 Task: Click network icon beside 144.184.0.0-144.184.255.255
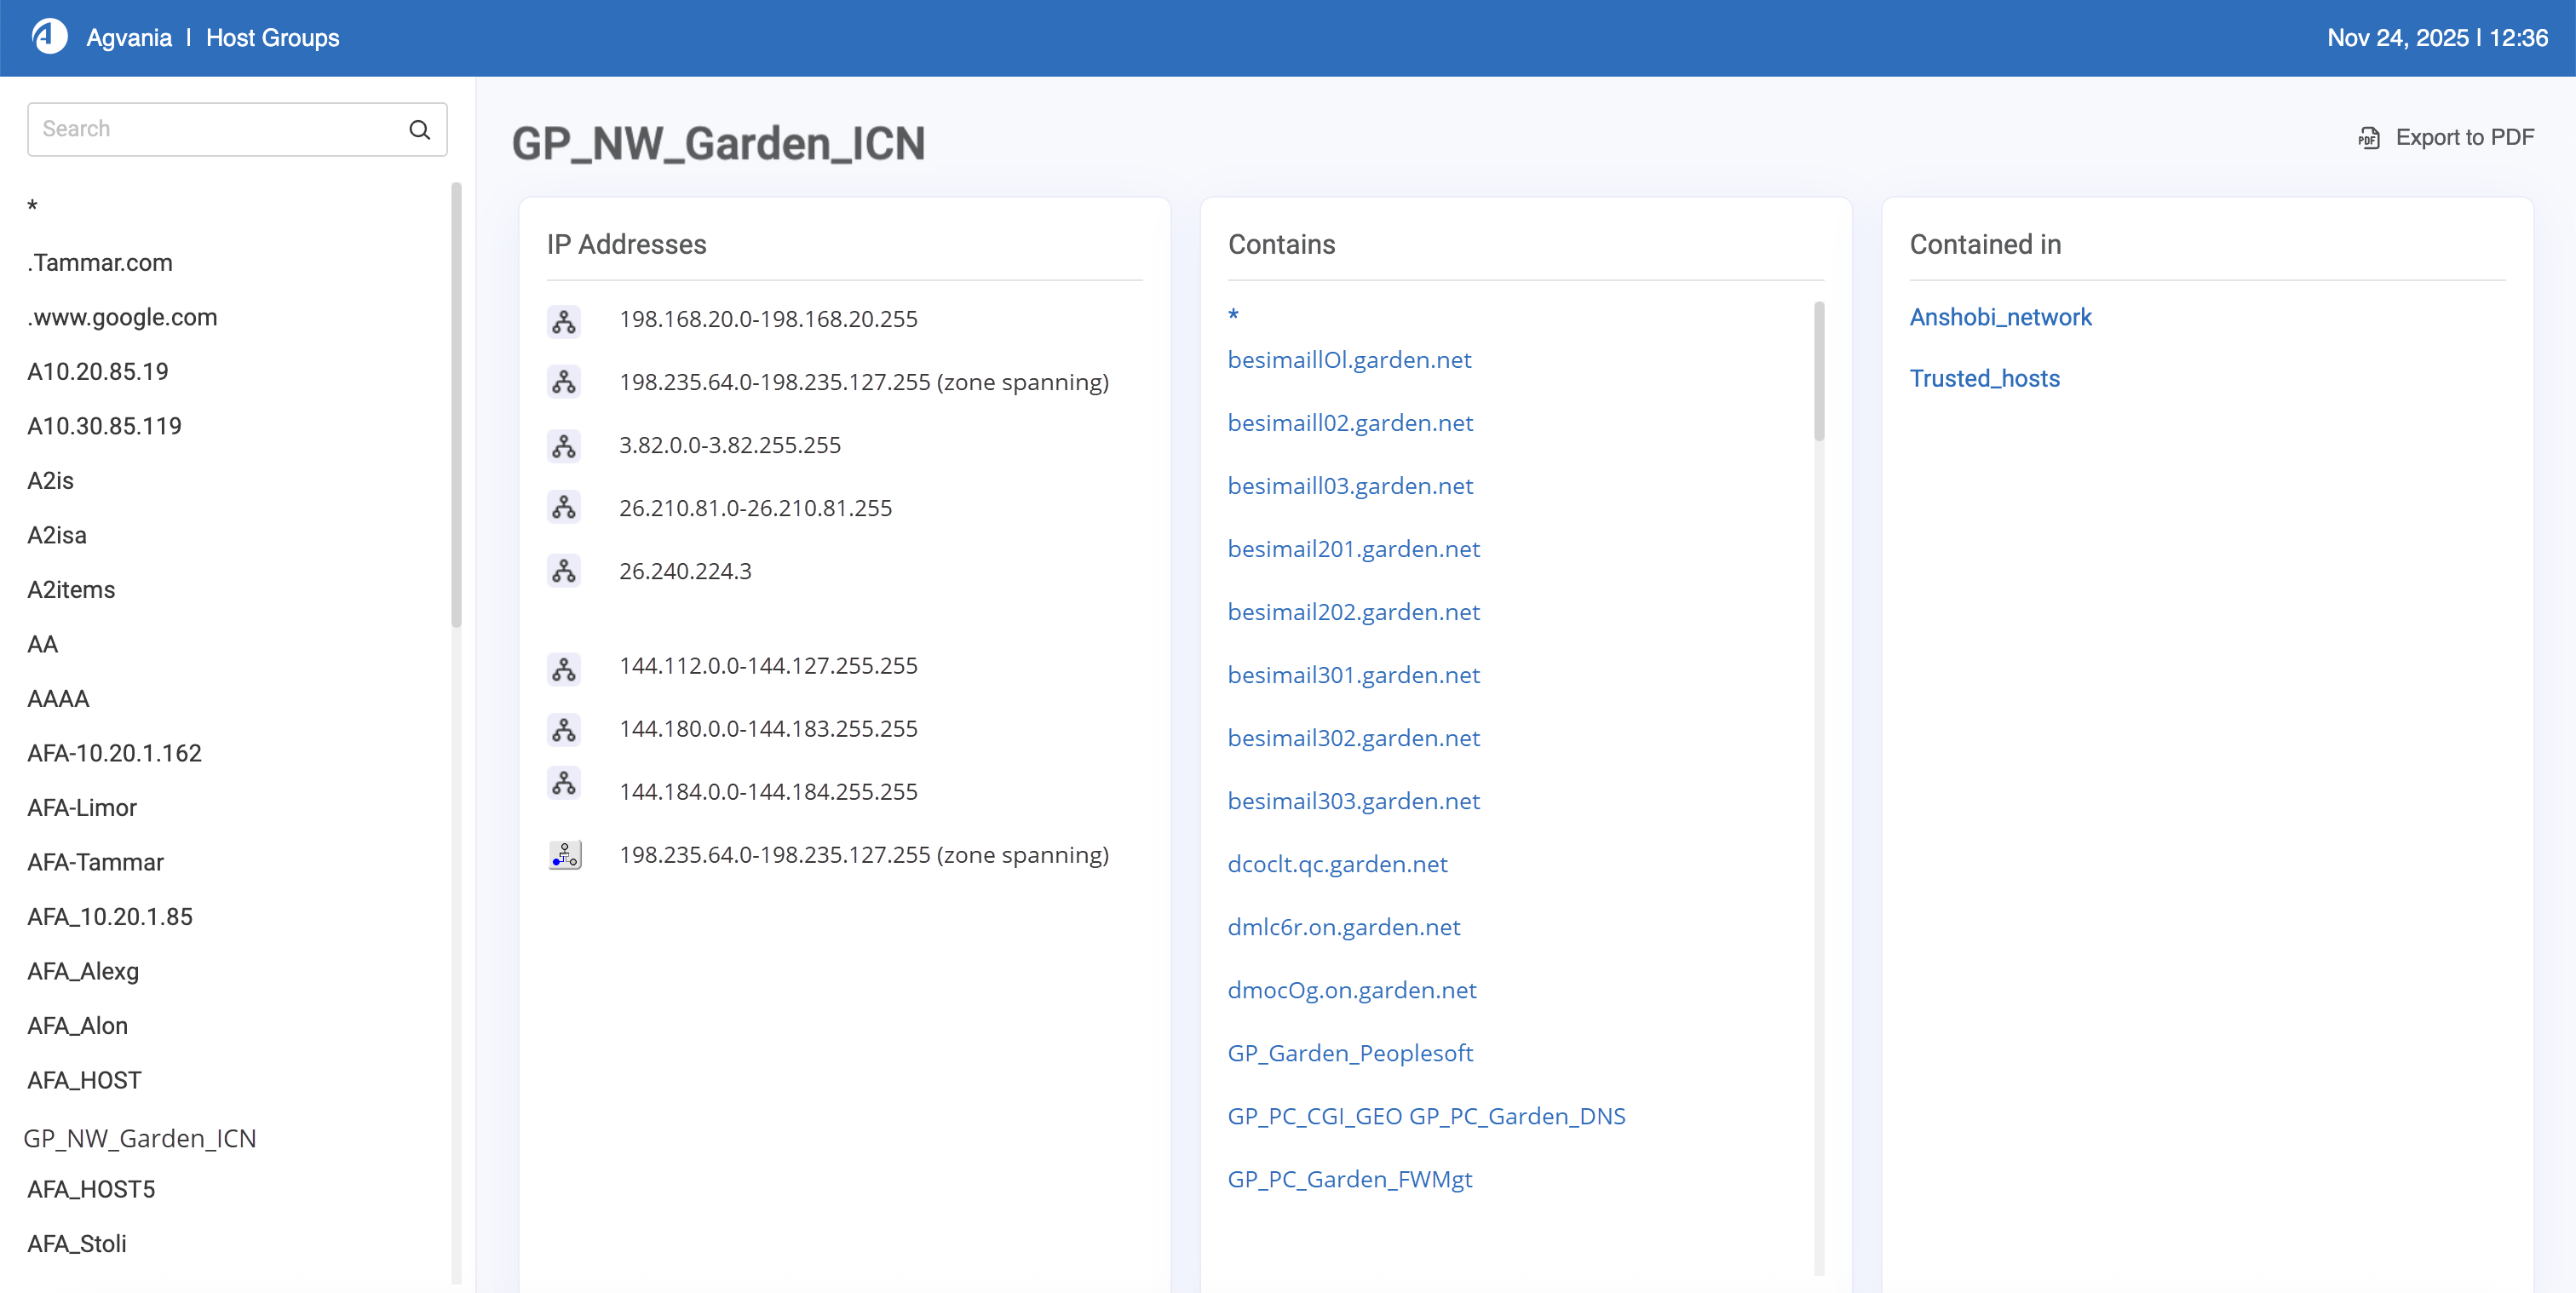pyautogui.click(x=564, y=783)
